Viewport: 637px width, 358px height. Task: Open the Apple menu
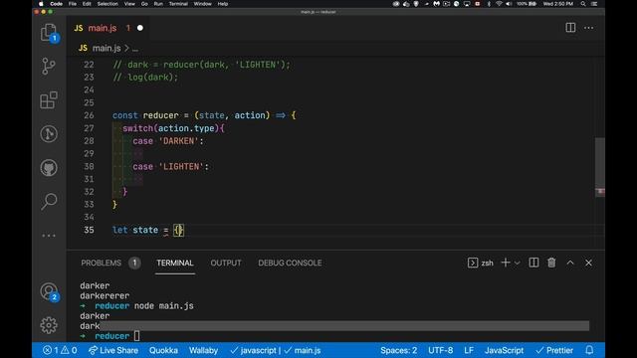coord(41,4)
